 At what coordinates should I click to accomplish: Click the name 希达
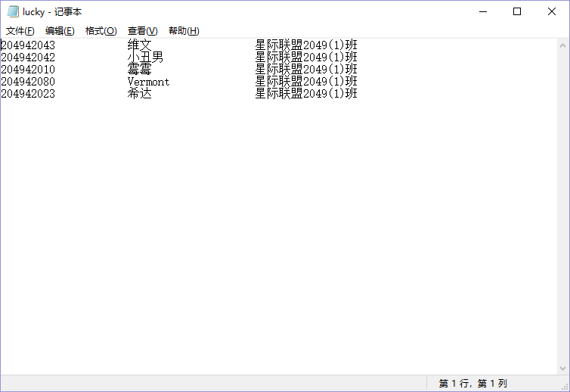pos(140,94)
